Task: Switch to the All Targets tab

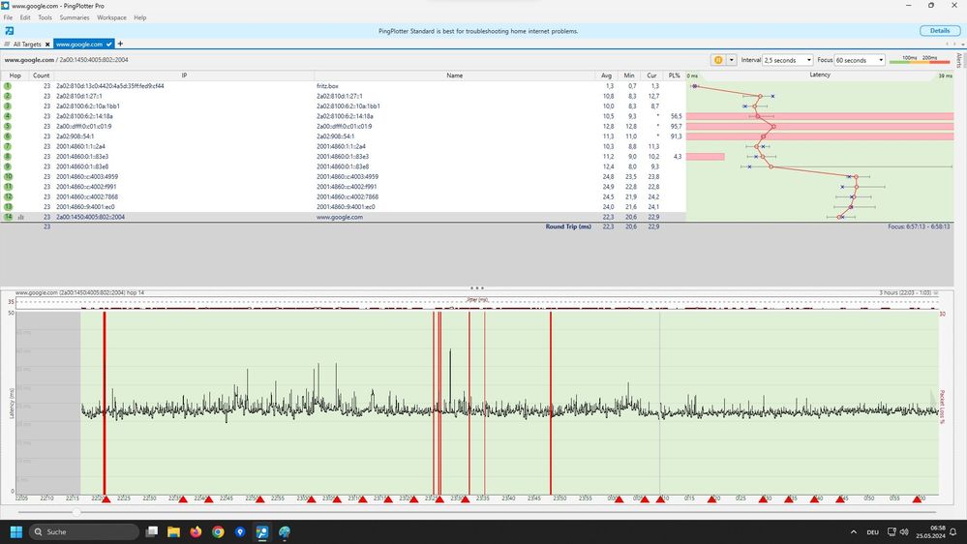Action: tap(26, 44)
